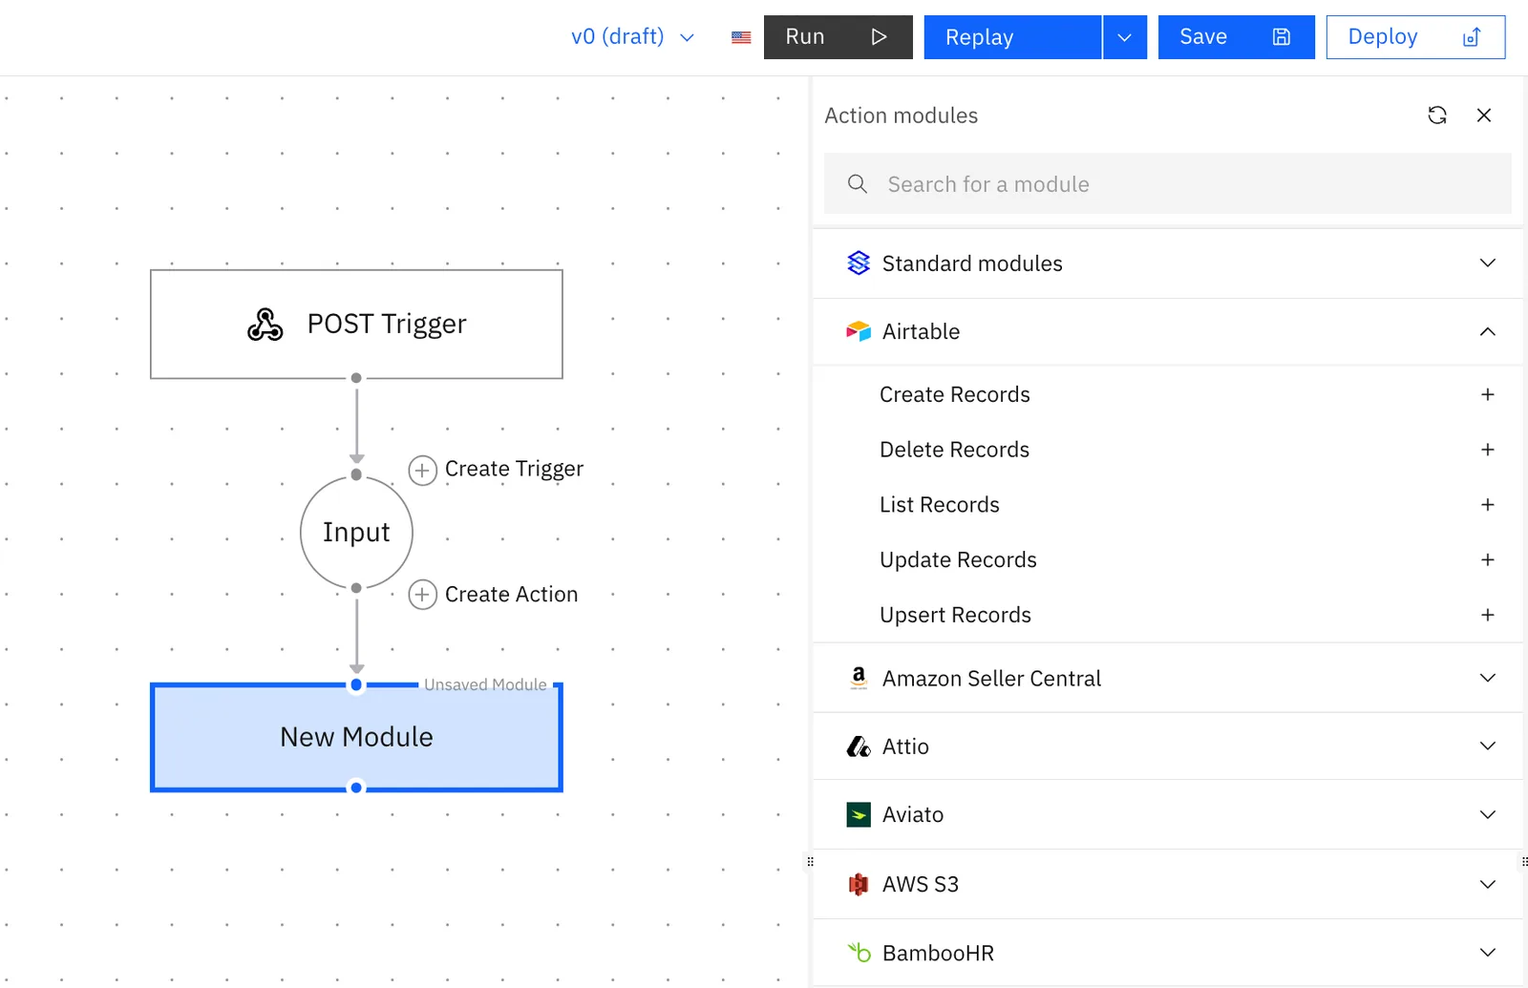Expand the Aviato section

click(1167, 814)
